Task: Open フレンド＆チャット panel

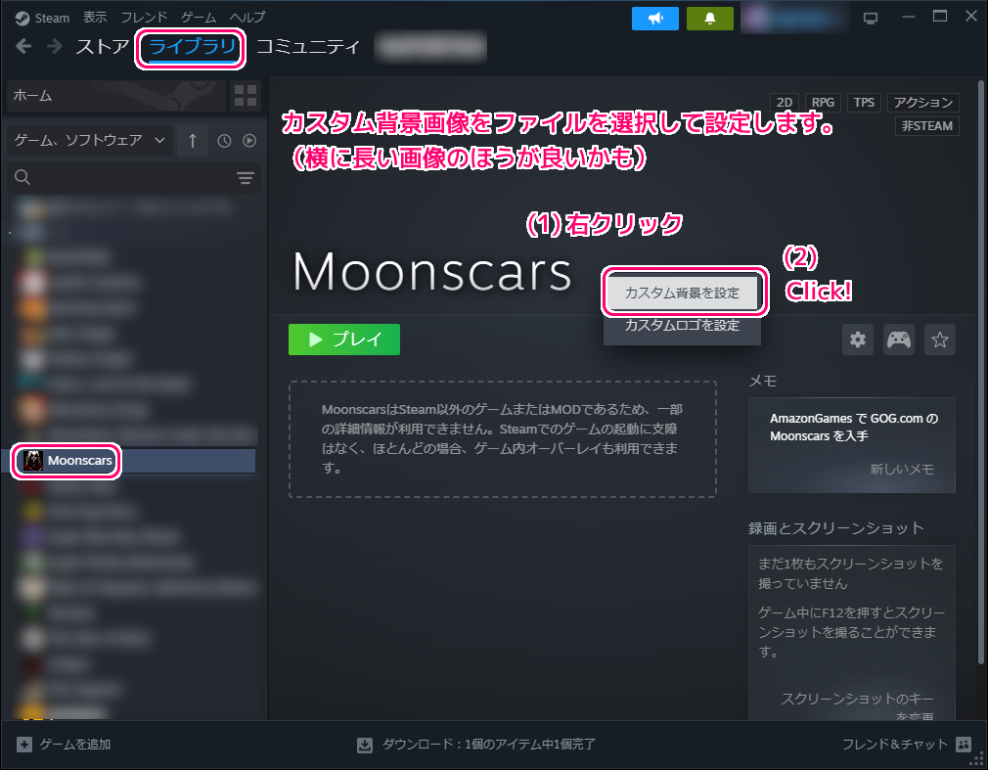Action: point(906,745)
